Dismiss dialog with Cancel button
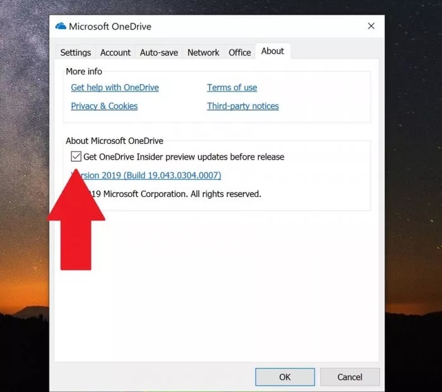442x392 pixels. [x=350, y=377]
